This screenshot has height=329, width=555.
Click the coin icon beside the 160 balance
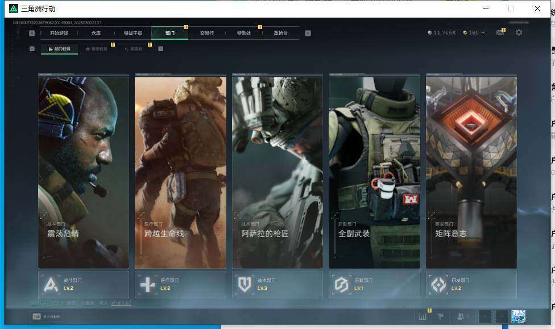(465, 32)
